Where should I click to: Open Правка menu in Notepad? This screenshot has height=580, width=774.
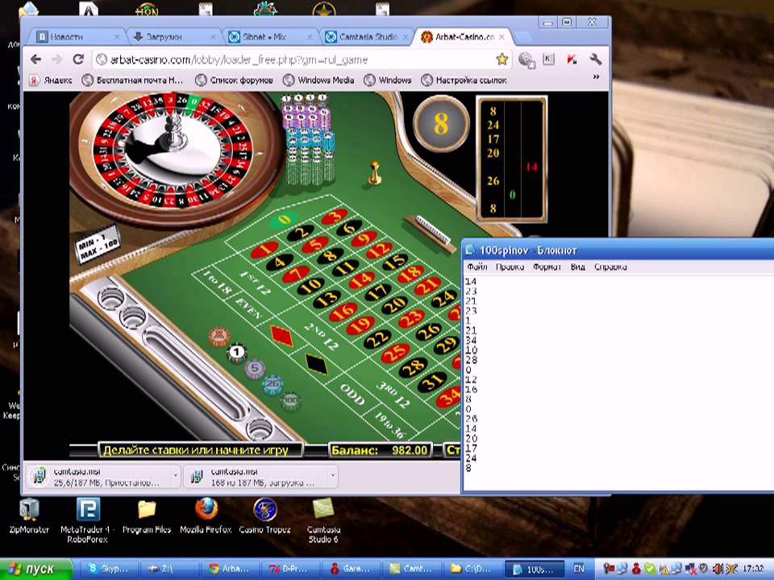click(510, 267)
